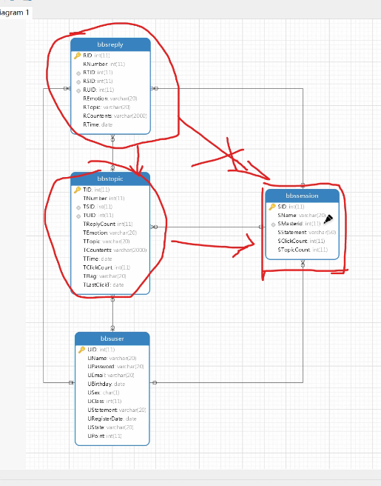The width and height of the screenshot is (381, 486).
Task: Click the key icon beside UID
Action: [x=81, y=350]
